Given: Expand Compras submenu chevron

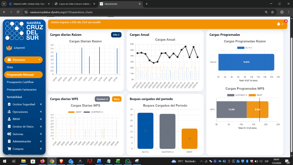Looking at the screenshot, I should (x=41, y=149).
